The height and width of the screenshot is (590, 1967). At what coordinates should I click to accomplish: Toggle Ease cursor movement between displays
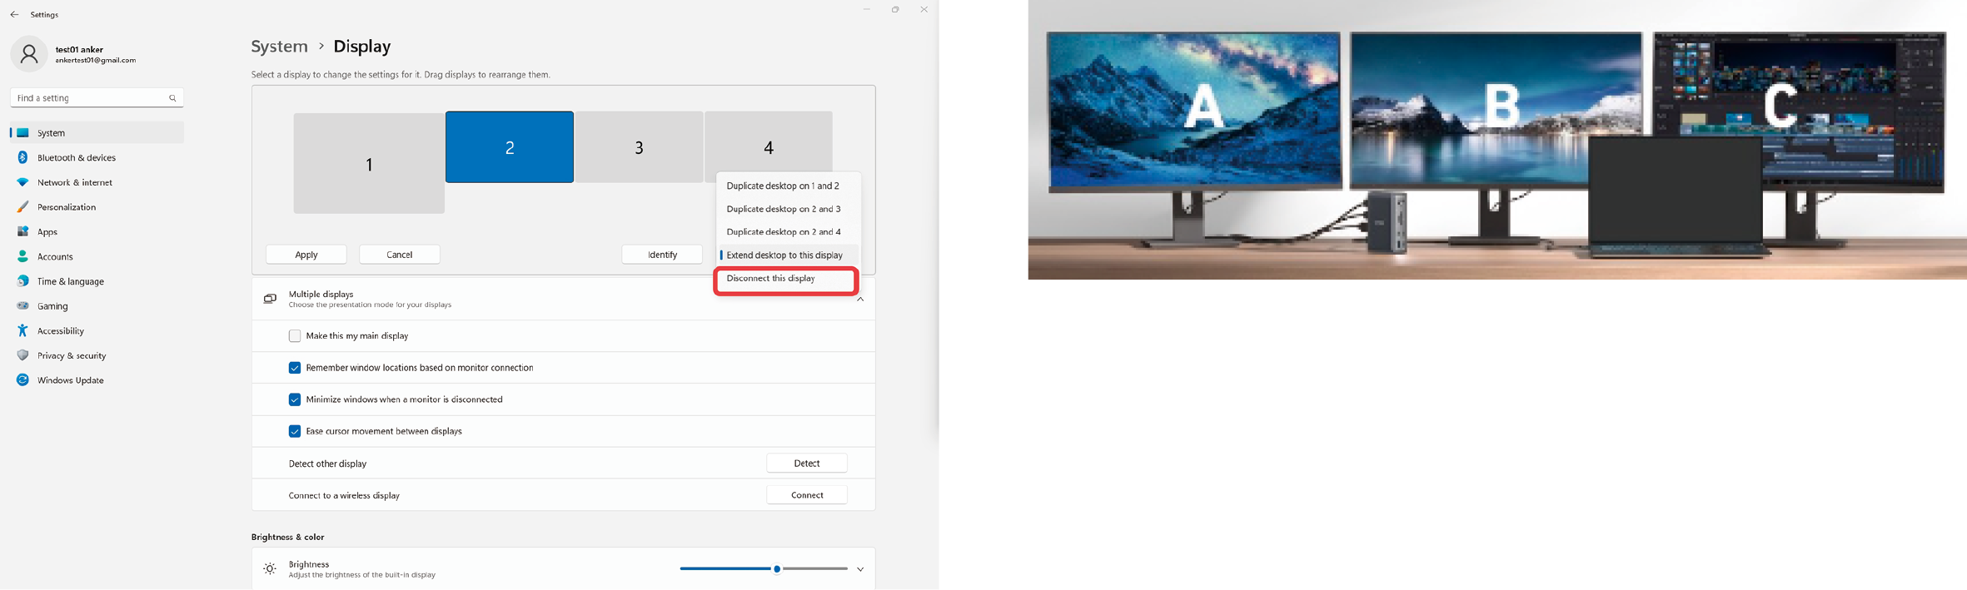tap(295, 431)
